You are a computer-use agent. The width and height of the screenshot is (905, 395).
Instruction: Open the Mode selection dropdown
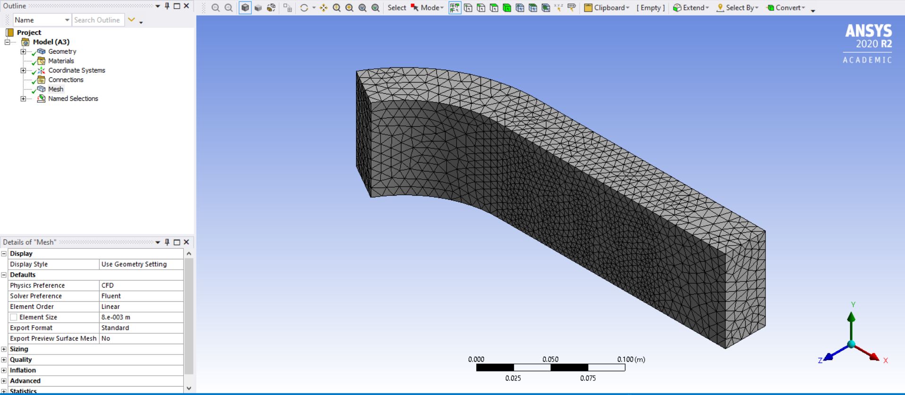pyautogui.click(x=427, y=8)
